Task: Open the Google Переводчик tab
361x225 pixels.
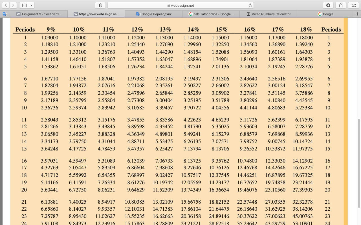Action: coord(154,14)
